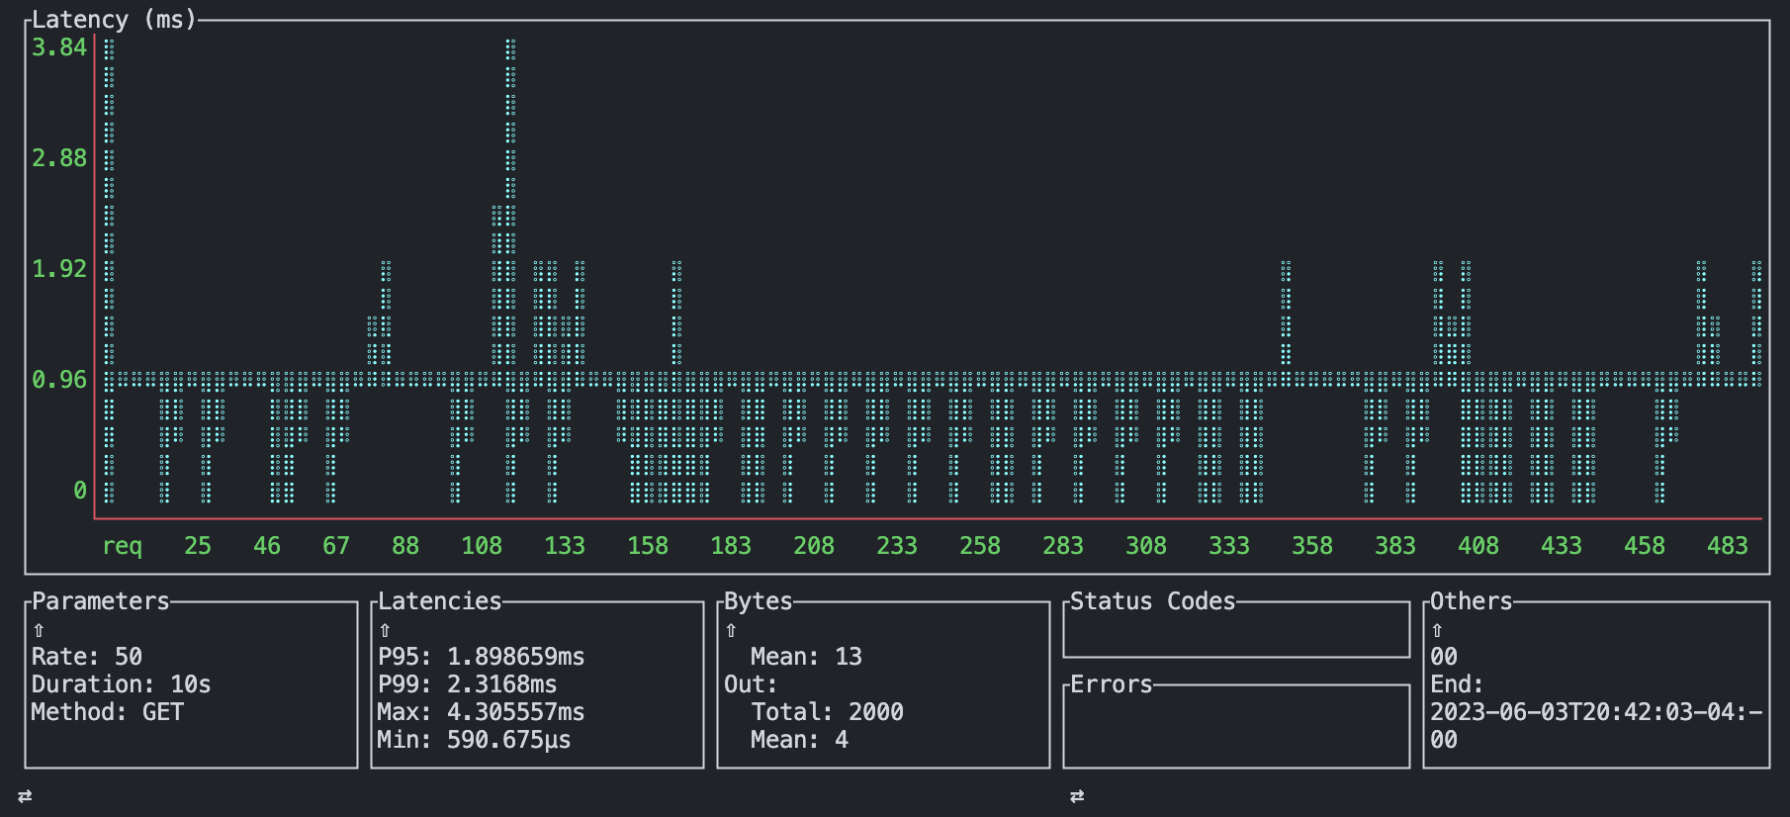The image size is (1790, 817).
Task: Click the req x-axis label
Action: point(122,546)
